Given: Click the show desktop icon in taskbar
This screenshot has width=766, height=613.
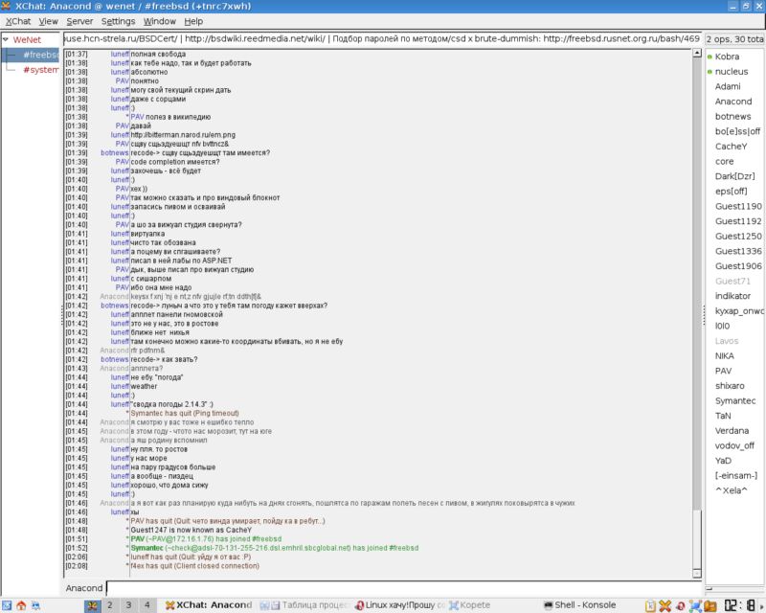Looking at the screenshot, I should pyautogui.click(x=35, y=605).
